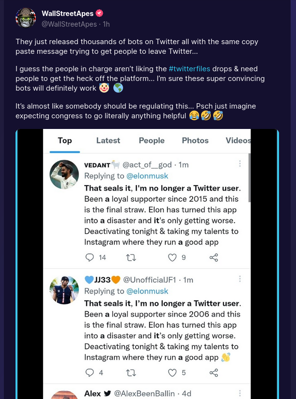
Task: Open more options on Alex's tweet
Action: click(x=239, y=393)
